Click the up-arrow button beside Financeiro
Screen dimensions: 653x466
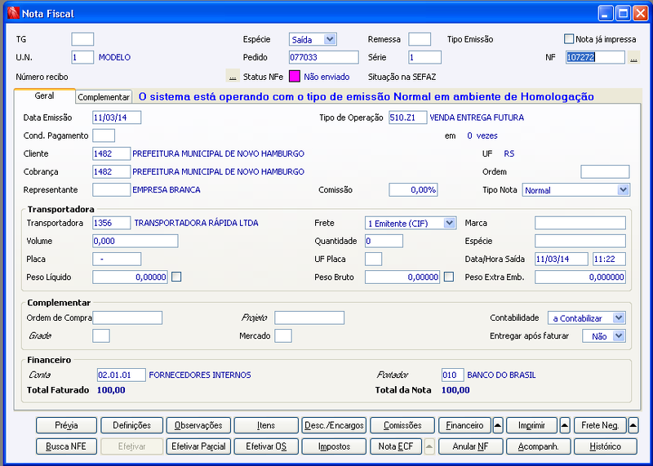click(x=498, y=425)
